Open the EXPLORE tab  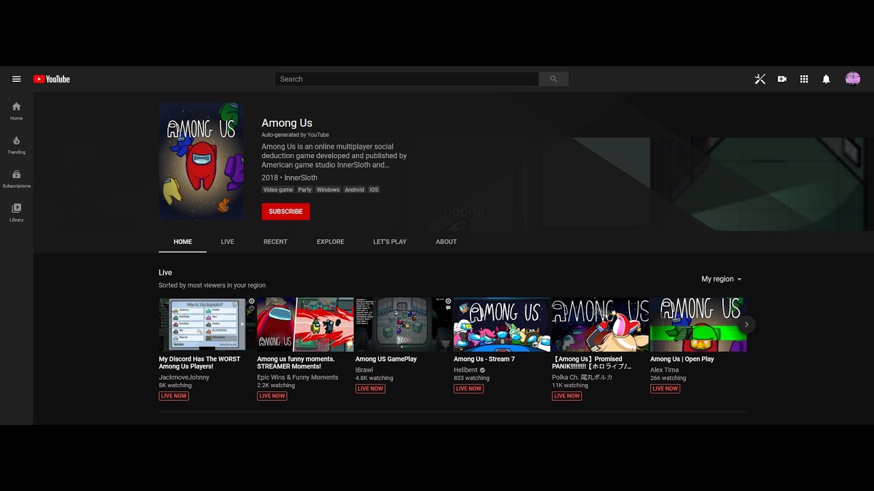coord(330,241)
